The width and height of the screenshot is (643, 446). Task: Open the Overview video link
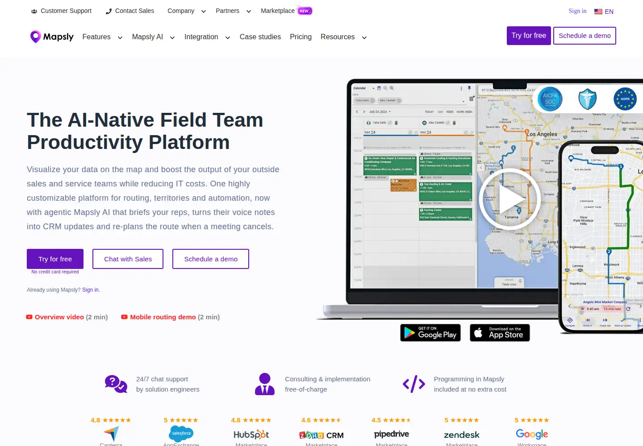point(59,317)
